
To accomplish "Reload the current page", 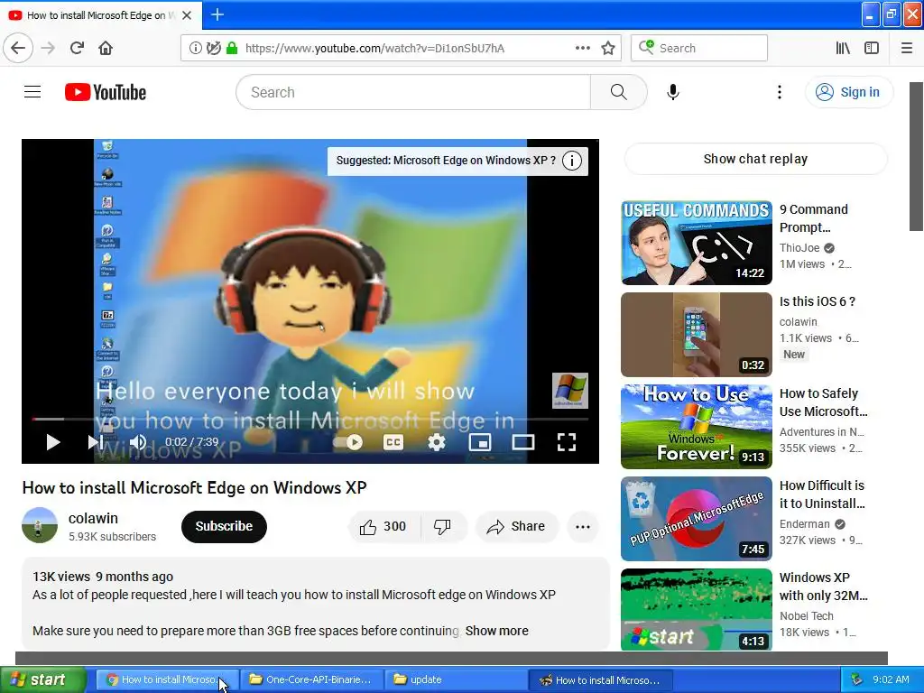I will tap(77, 49).
